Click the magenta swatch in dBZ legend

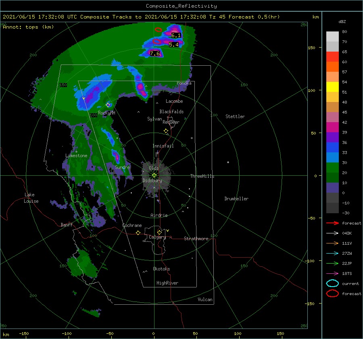coord(332,127)
